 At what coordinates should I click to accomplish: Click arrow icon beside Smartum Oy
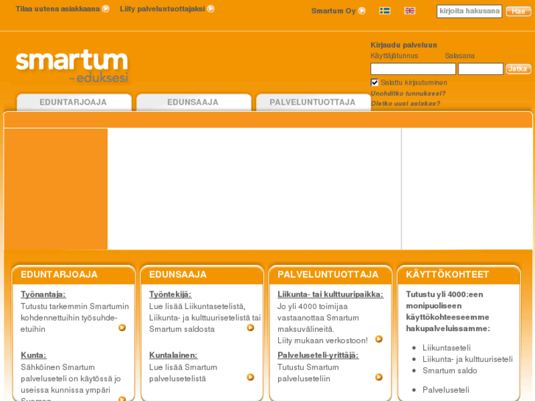(362, 11)
